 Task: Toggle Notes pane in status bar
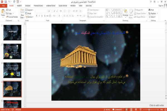107,110
